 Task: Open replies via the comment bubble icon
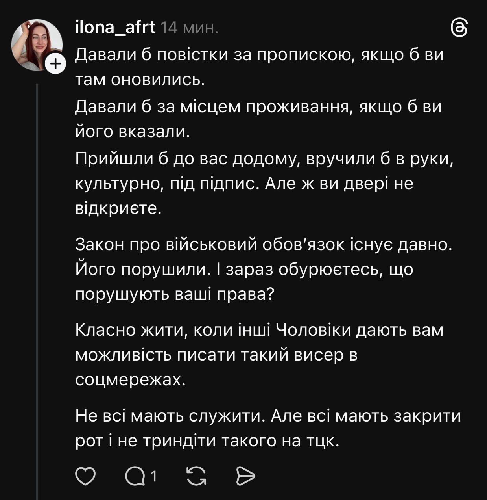tap(135, 477)
